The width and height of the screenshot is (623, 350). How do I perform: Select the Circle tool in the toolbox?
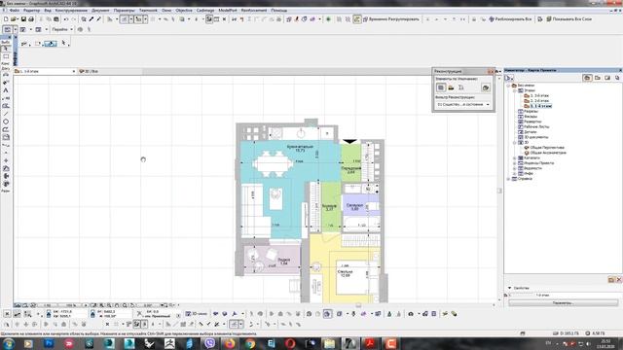pyautogui.click(x=6, y=122)
